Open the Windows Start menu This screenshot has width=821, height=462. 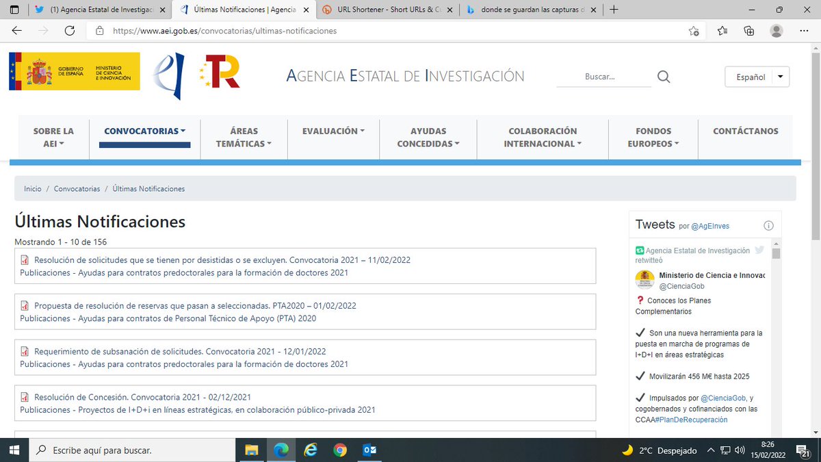pos(16,450)
